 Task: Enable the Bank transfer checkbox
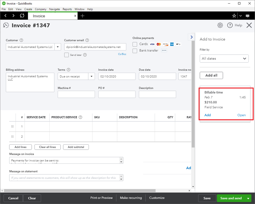click(135, 51)
